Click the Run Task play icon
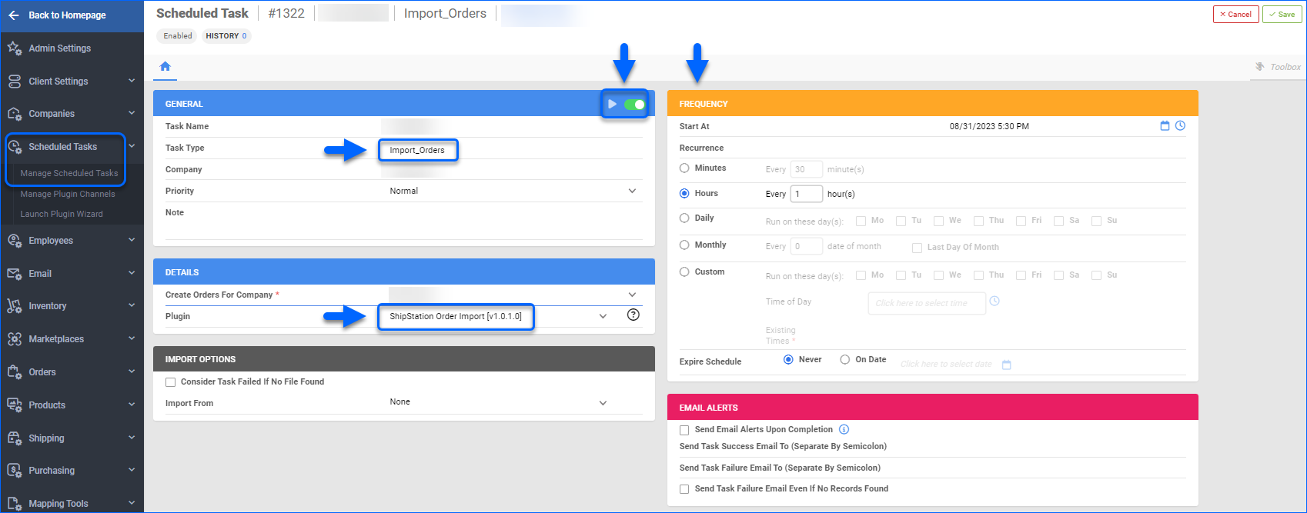 point(612,105)
